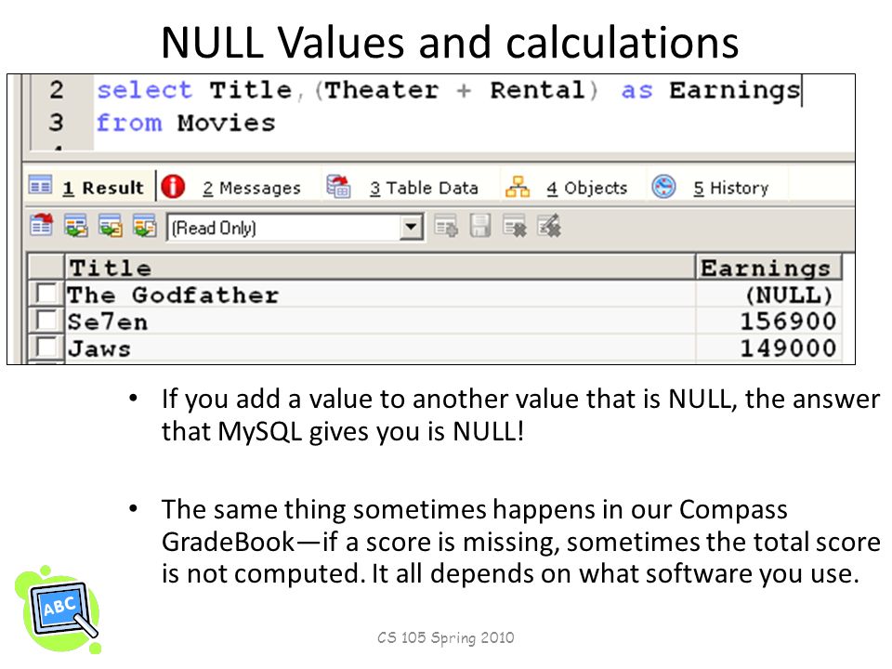This screenshot has width=892, height=669.
Task: Open the (Read Only) dropdown arrow
Action: [x=411, y=227]
